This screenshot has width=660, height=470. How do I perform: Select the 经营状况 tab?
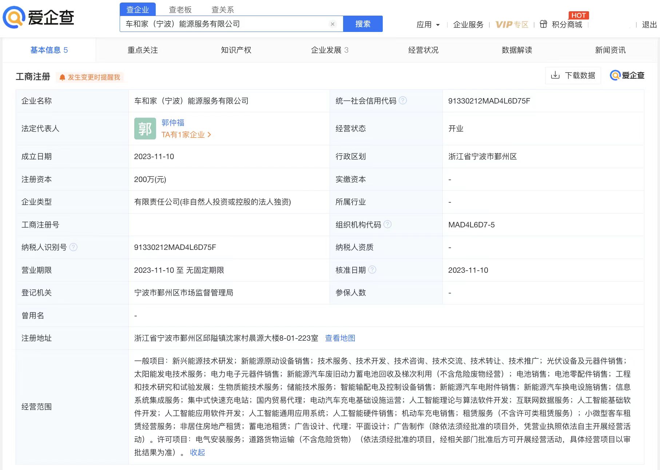click(x=423, y=50)
